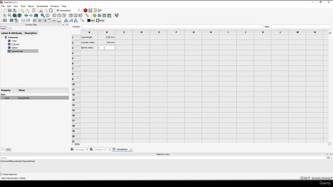Click the align center icon
The width and height of the screenshot is (333, 187).
click(40, 21)
